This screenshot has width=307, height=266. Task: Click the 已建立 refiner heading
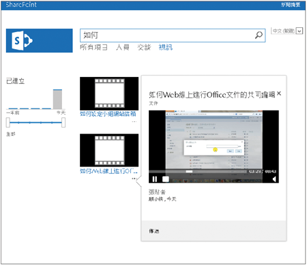pyautogui.click(x=15, y=81)
